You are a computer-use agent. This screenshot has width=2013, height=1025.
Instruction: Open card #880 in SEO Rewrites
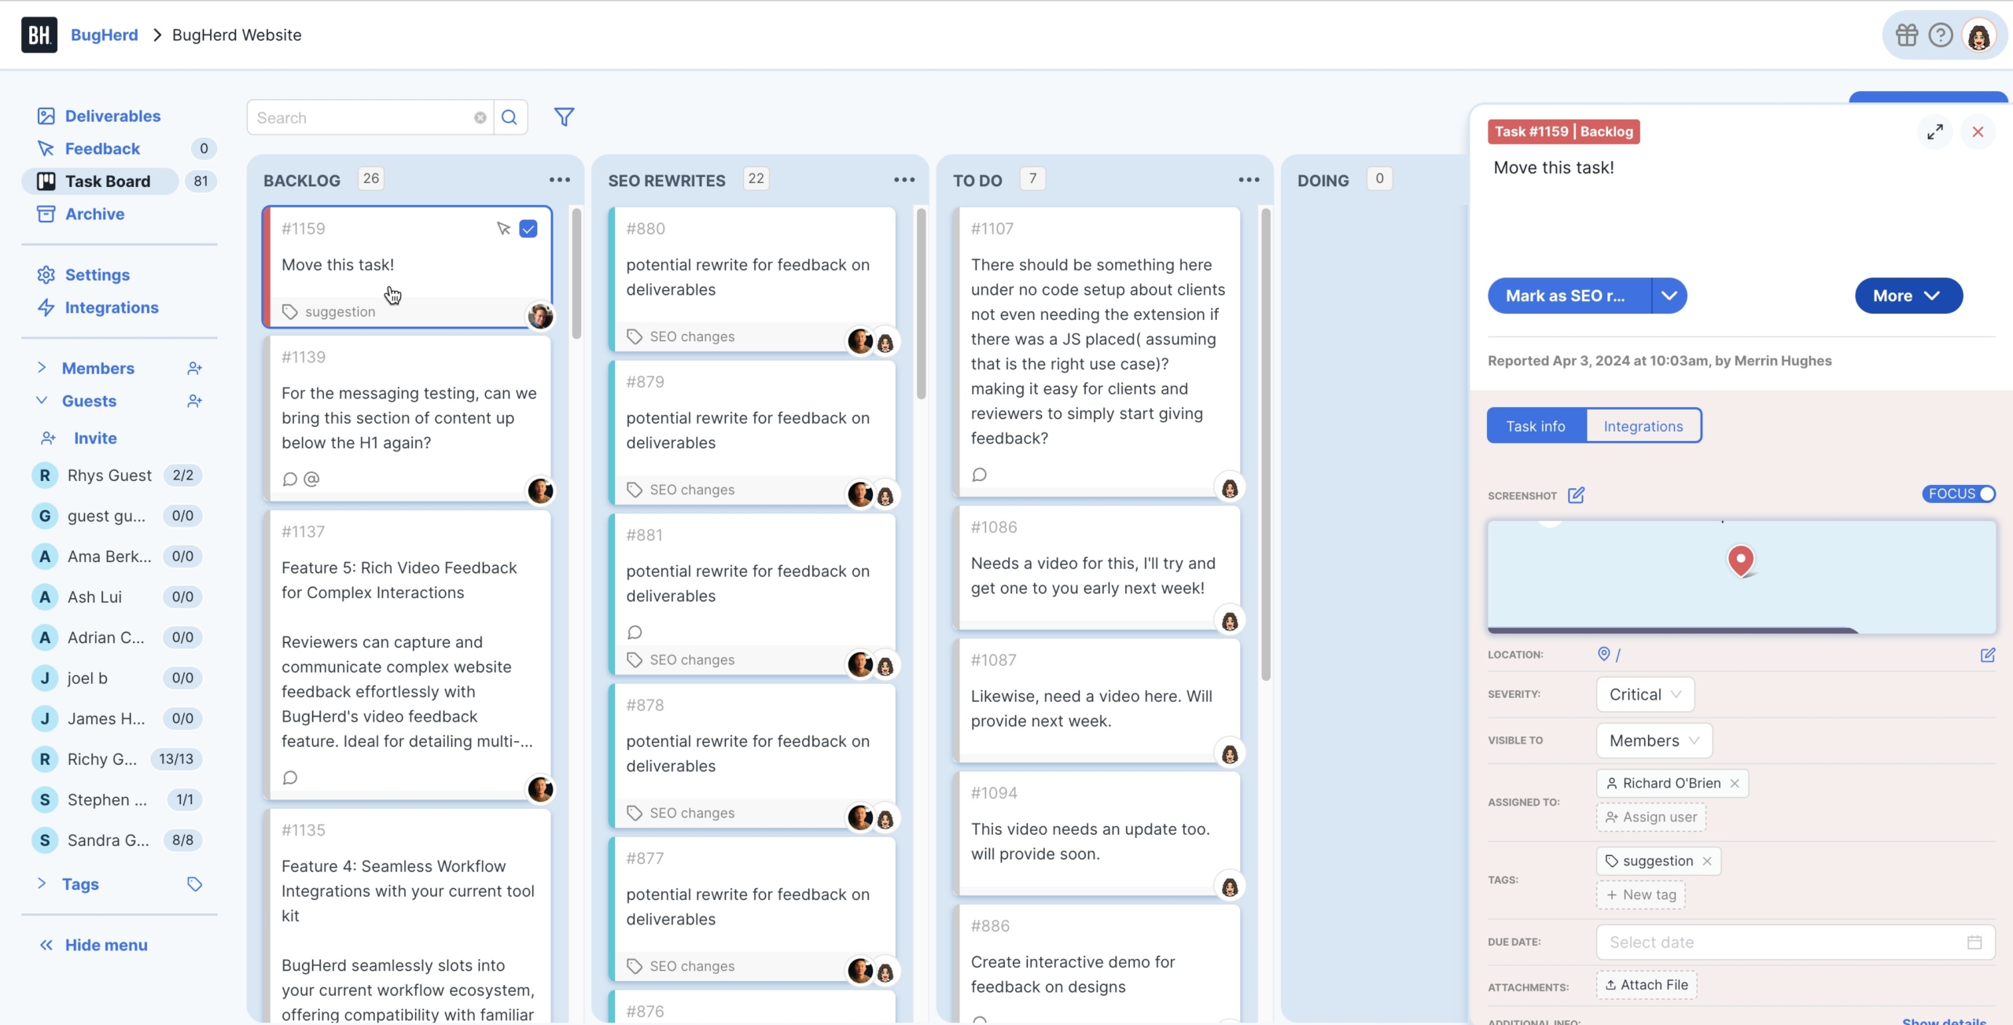(x=753, y=279)
